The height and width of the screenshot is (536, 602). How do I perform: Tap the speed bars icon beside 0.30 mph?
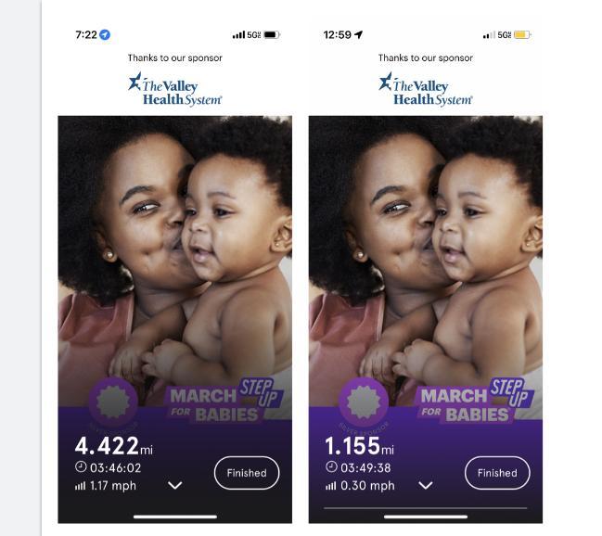331,486
